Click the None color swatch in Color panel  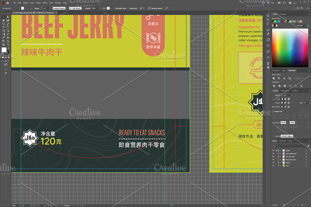[273, 26]
